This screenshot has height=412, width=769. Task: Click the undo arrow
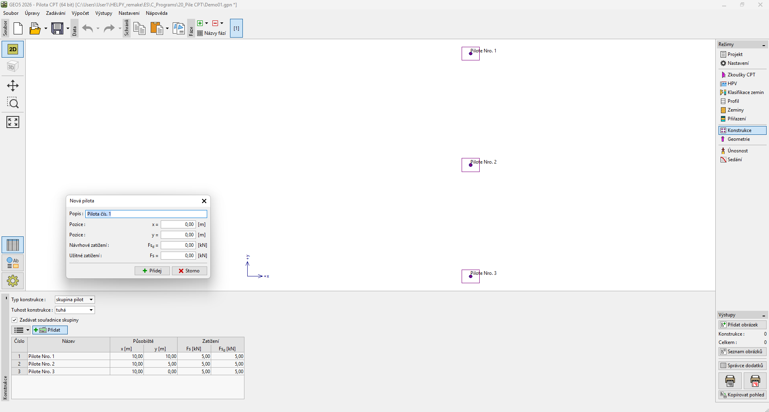pyautogui.click(x=87, y=28)
